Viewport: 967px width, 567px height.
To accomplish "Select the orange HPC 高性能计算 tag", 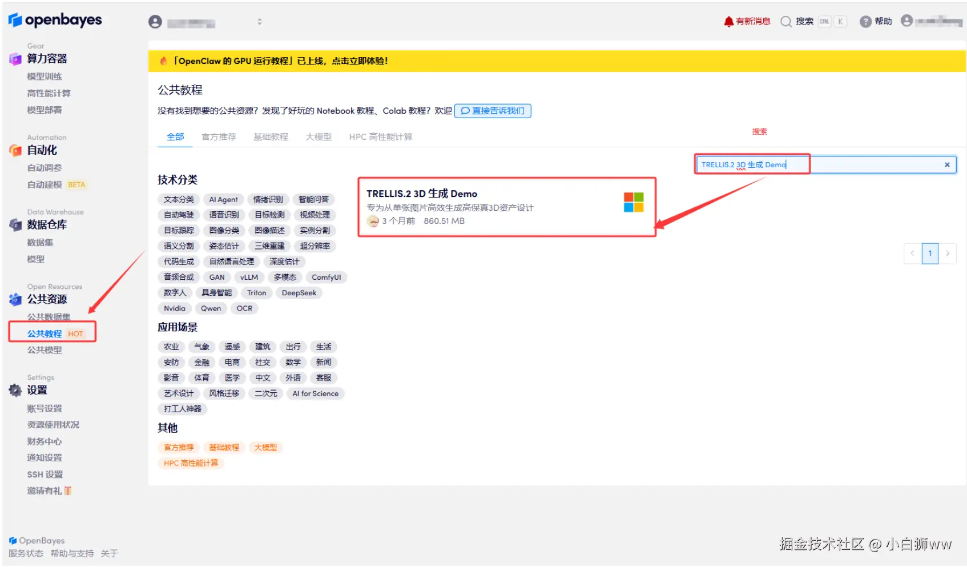I will tap(191, 464).
